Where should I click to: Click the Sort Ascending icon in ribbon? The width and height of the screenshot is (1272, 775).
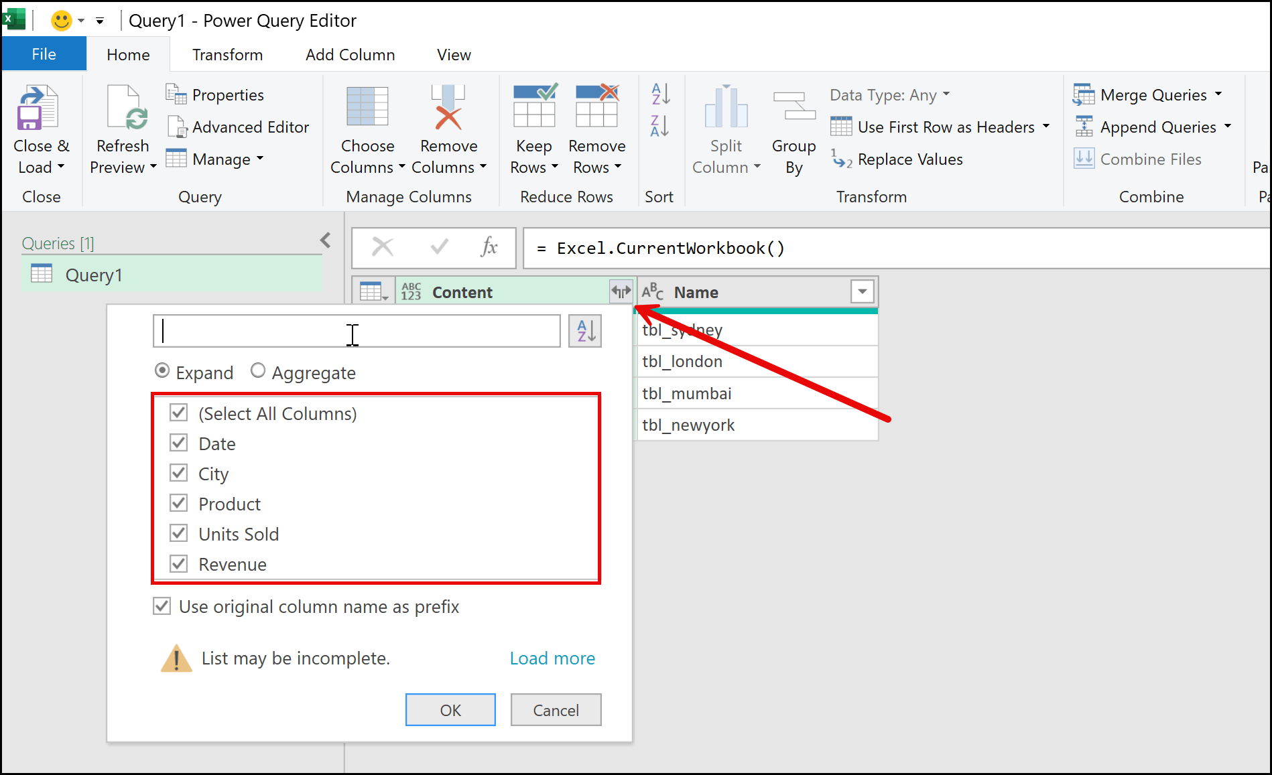[x=660, y=94]
